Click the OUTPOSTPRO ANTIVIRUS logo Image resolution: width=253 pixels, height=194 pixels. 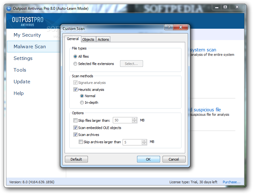(28, 21)
